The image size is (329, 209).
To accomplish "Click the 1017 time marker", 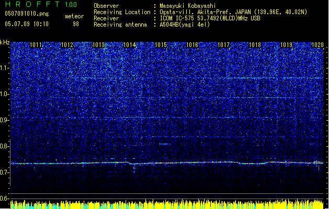I will (224, 45).
